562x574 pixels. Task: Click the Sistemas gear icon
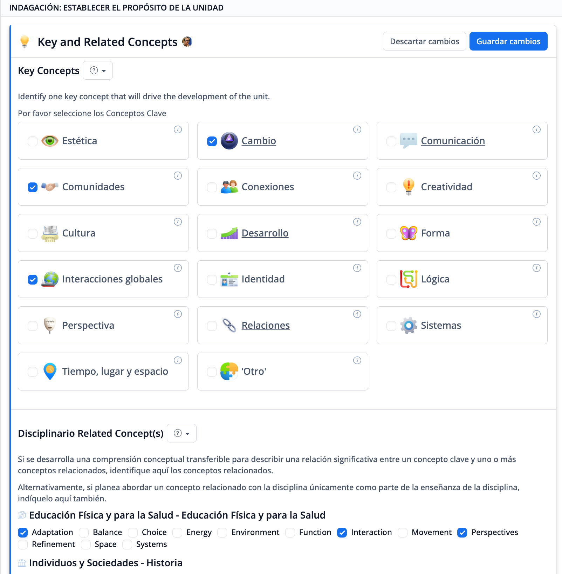pyautogui.click(x=409, y=326)
